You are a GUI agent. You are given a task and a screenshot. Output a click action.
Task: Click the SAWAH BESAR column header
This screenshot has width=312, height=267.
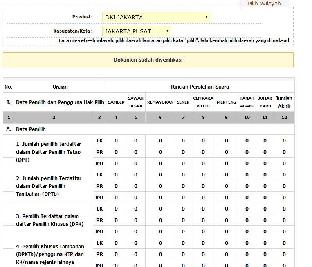click(136, 102)
